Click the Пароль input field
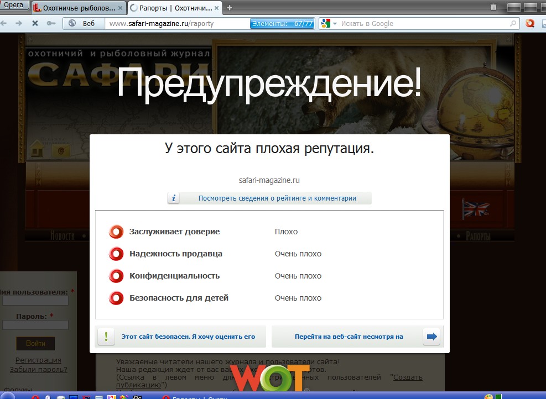This screenshot has height=399, width=546. pos(35,326)
